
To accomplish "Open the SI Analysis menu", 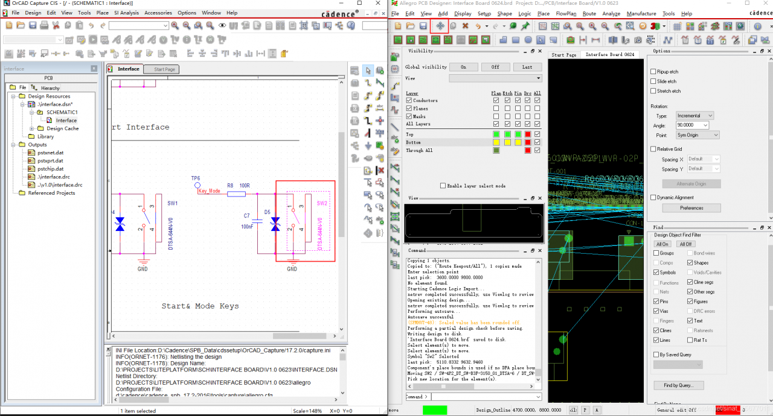I will pos(126,13).
